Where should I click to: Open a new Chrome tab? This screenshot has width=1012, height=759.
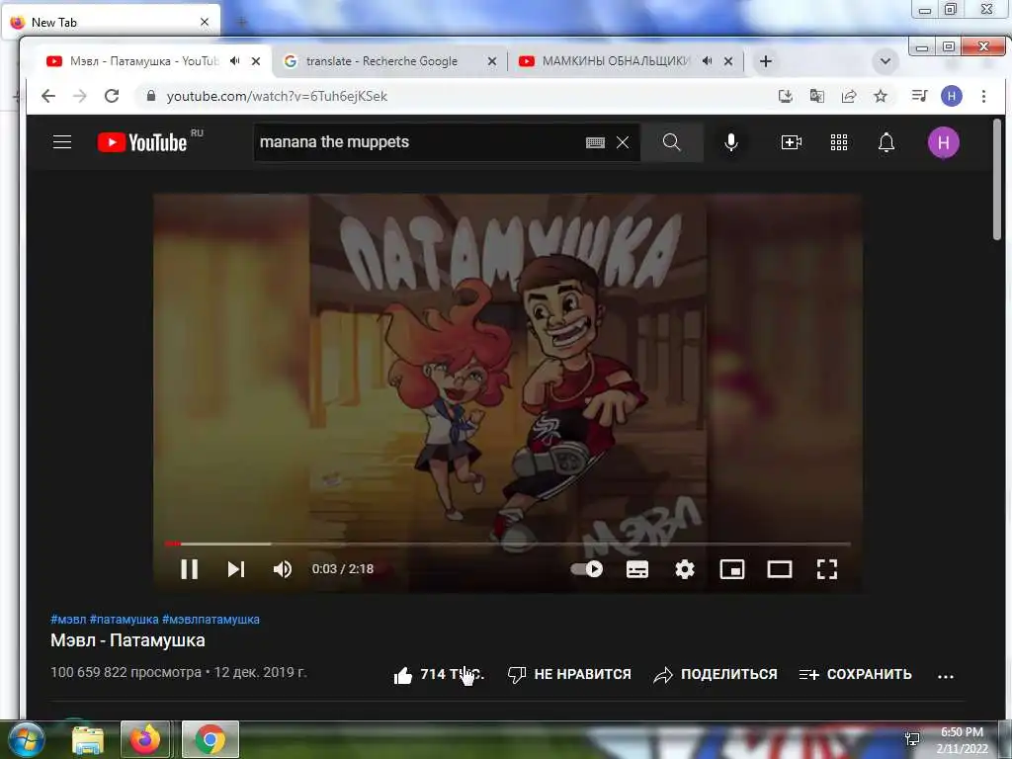(766, 61)
